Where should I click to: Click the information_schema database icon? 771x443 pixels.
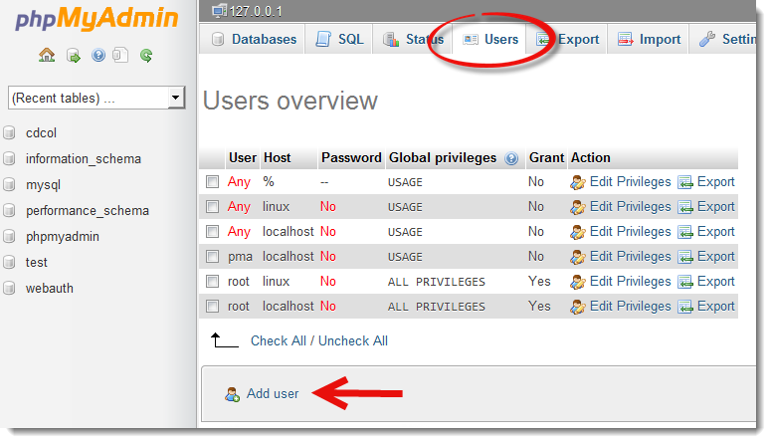coord(9,158)
